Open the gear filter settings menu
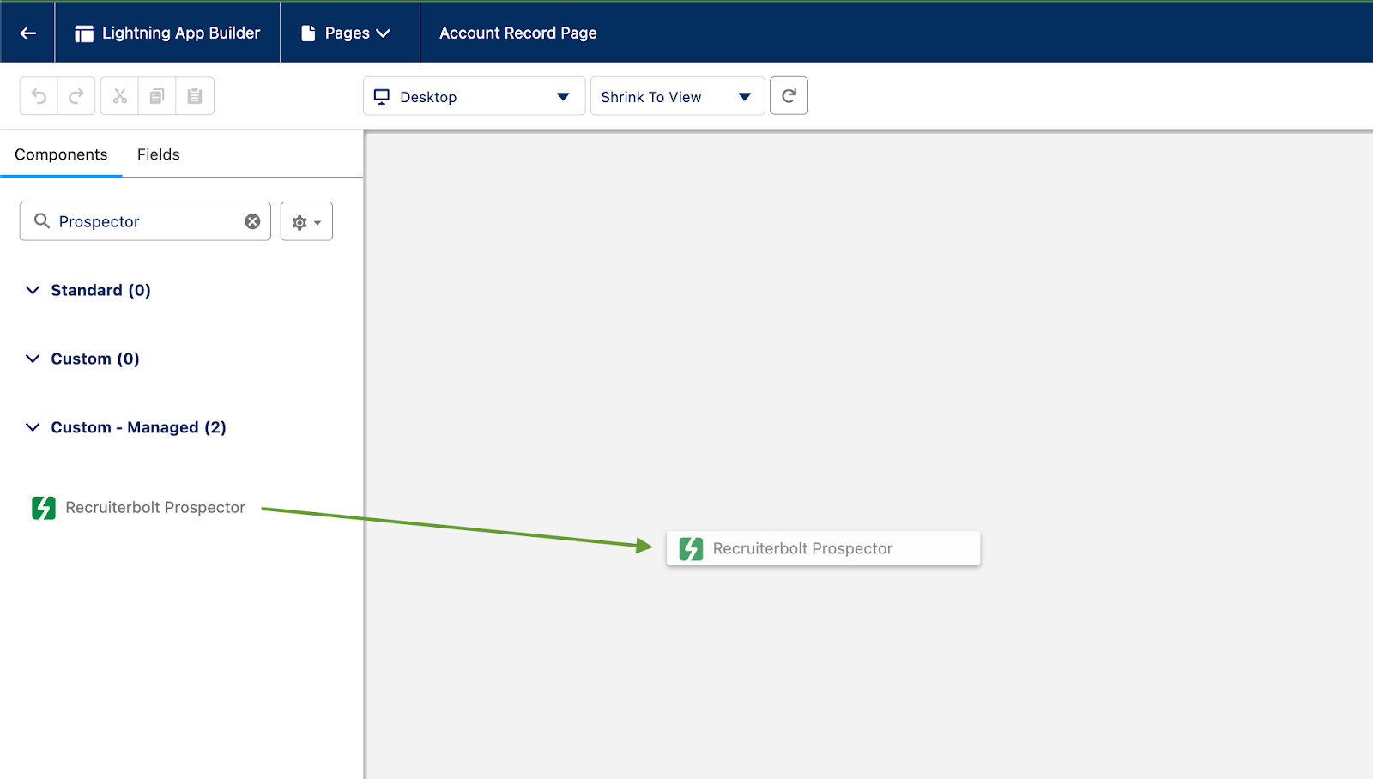This screenshot has height=779, width=1373. click(x=306, y=221)
